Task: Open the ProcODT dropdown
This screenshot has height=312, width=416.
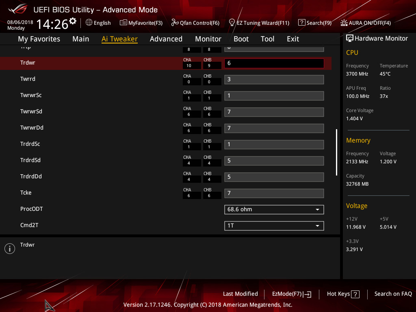Action: 274,210
